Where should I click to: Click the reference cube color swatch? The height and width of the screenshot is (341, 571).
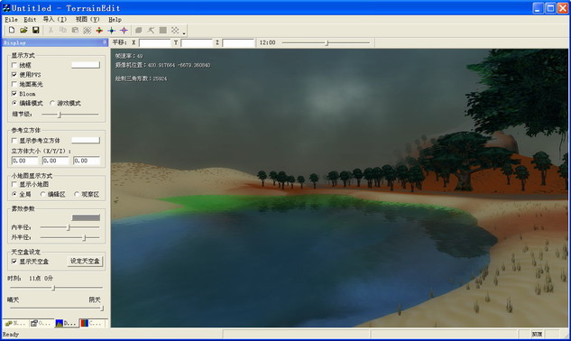coord(86,140)
